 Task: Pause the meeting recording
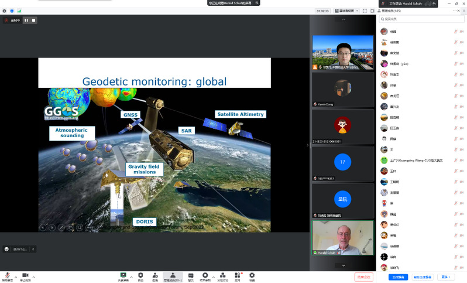(x=26, y=21)
